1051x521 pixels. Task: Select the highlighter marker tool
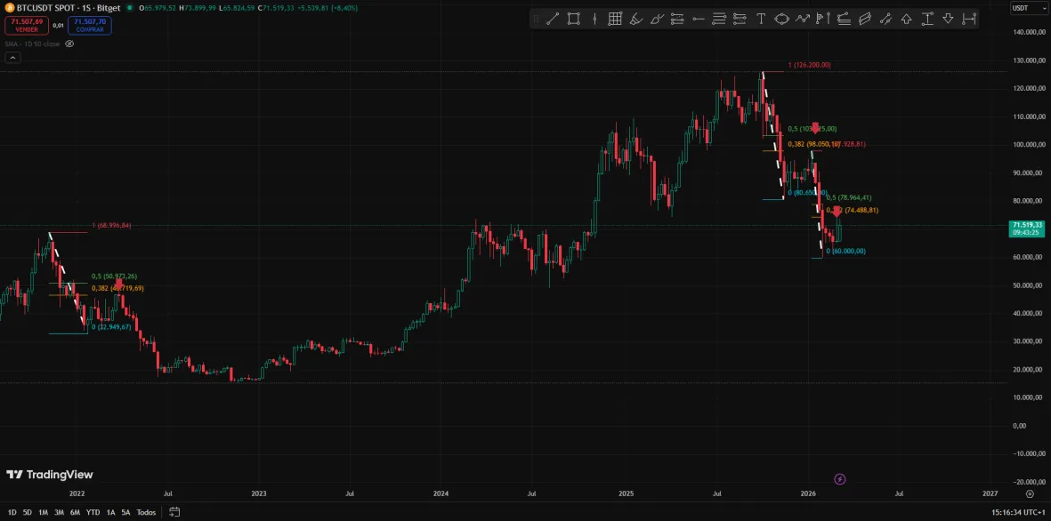pos(636,19)
